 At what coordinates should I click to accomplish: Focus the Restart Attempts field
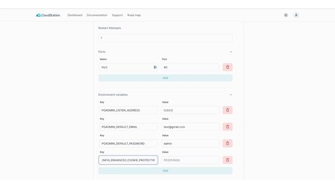tap(165, 38)
